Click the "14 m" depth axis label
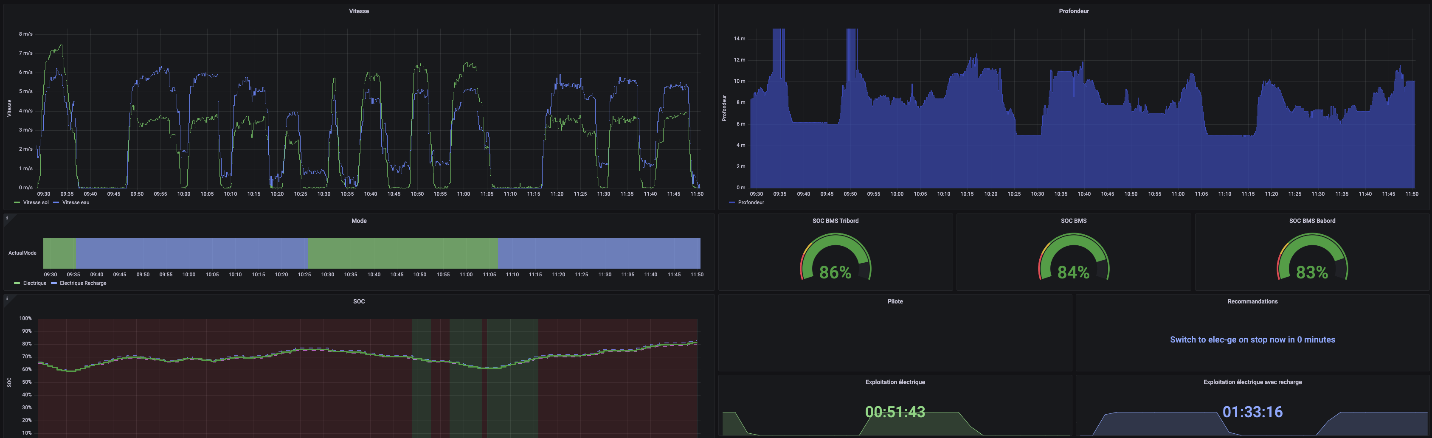 (739, 39)
